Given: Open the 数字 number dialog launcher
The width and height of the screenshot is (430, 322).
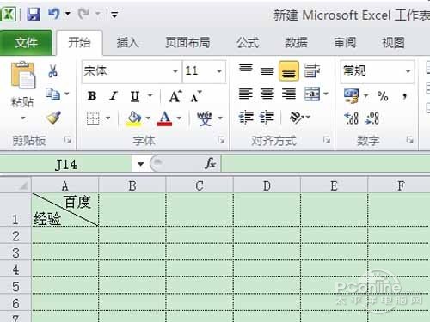Looking at the screenshot, I should coord(409,140).
